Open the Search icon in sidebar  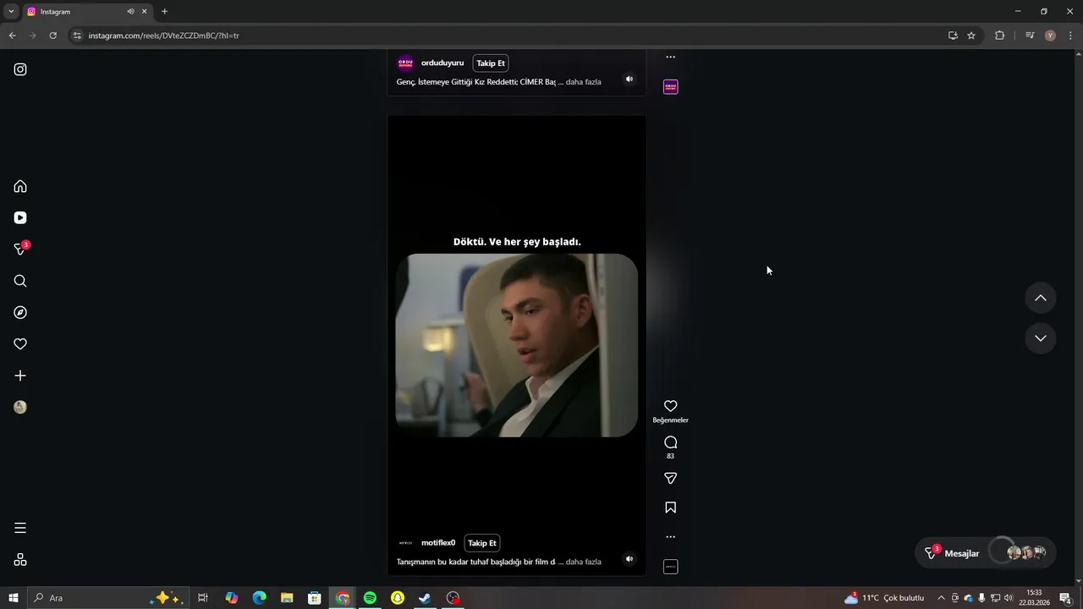(20, 281)
